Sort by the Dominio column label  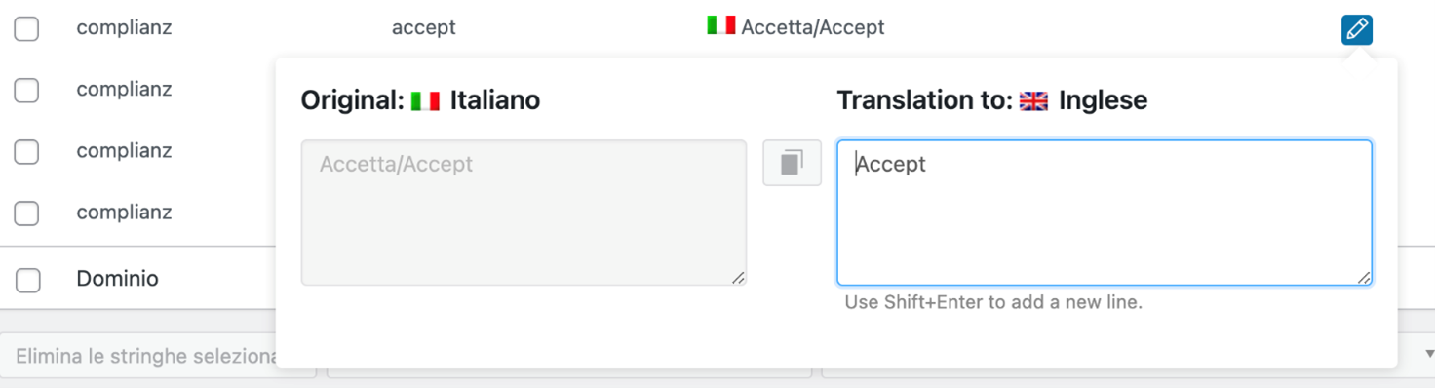click(117, 278)
